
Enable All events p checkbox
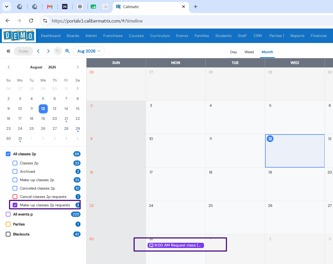coord(8,214)
